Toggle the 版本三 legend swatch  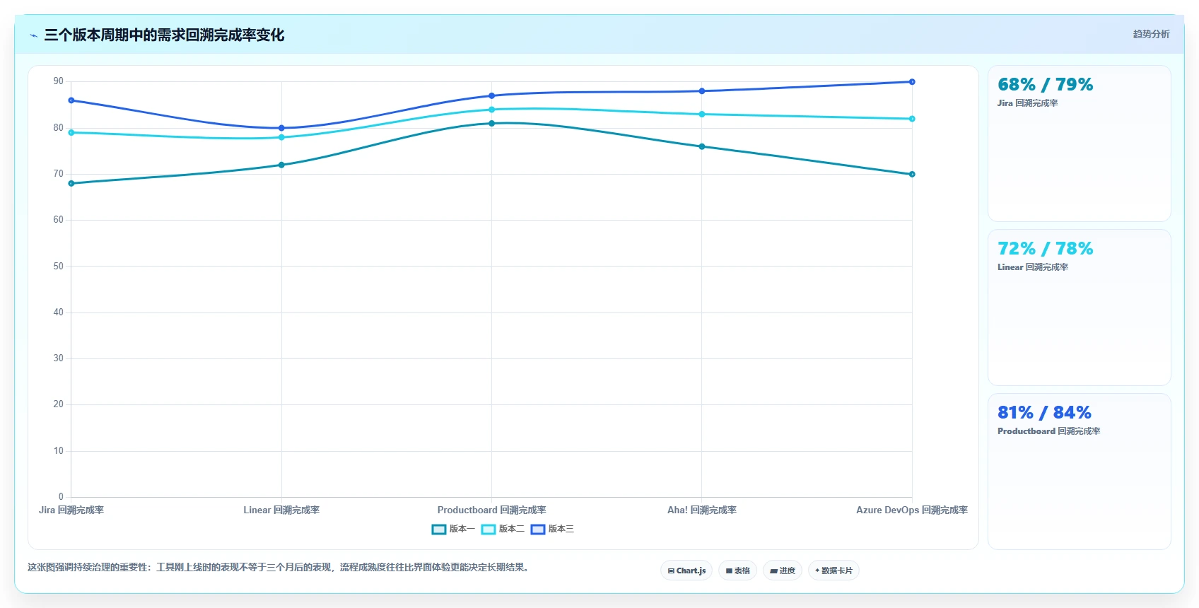[538, 530]
